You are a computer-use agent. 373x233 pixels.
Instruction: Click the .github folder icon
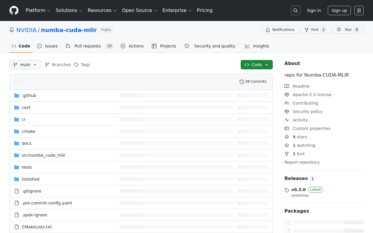coord(17,96)
